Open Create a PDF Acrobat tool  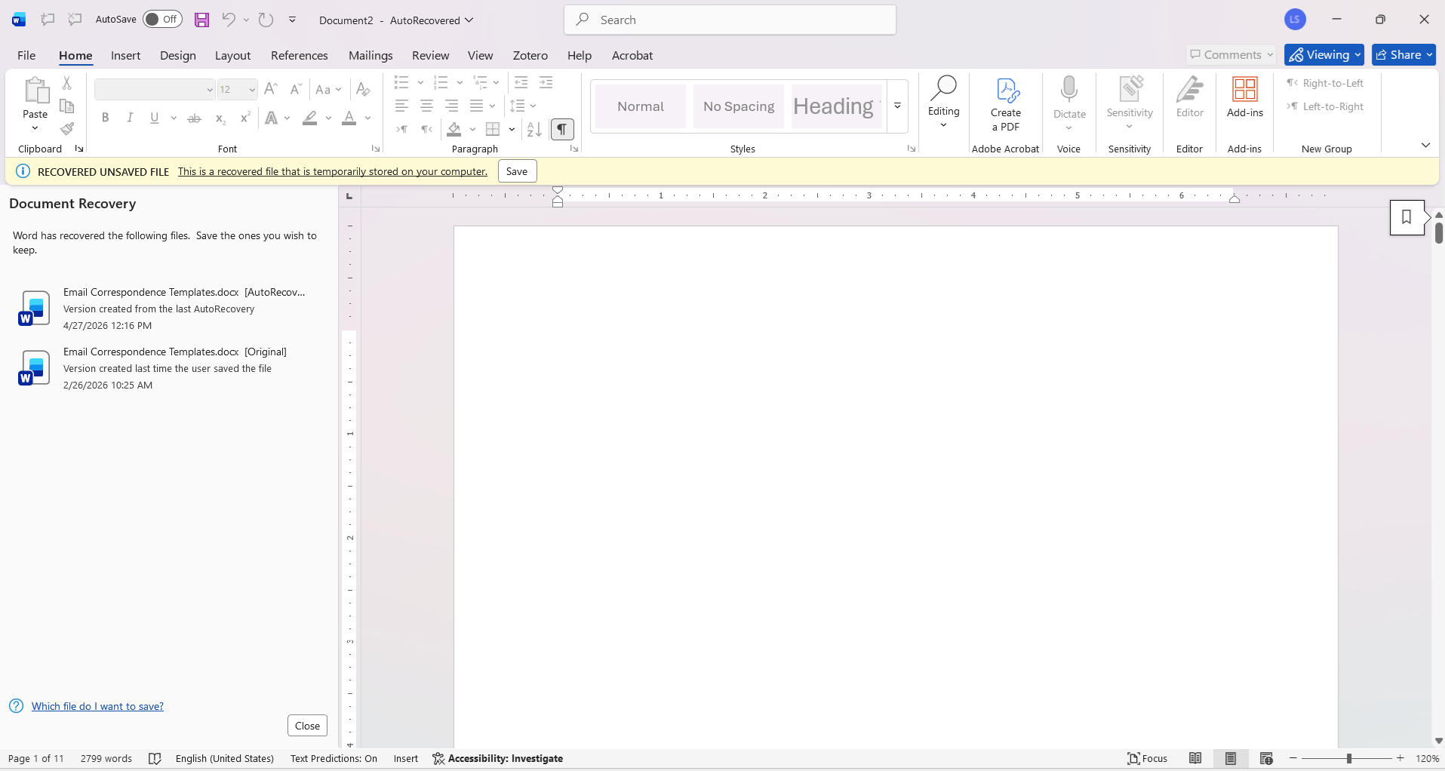click(1006, 106)
